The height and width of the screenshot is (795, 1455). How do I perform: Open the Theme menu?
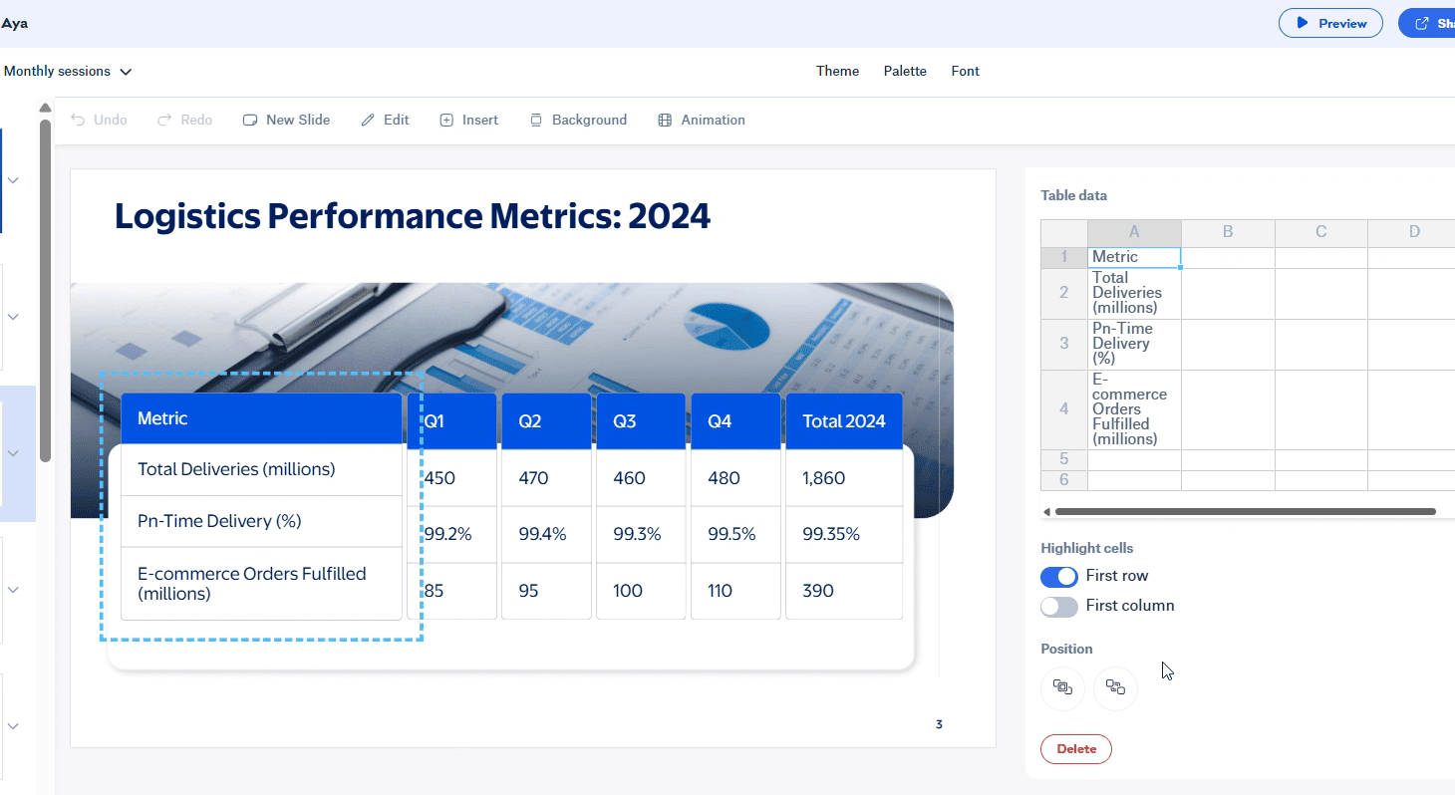pyautogui.click(x=837, y=71)
